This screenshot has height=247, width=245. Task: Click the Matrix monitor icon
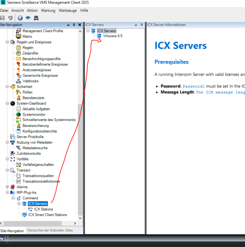click(x=19, y=36)
